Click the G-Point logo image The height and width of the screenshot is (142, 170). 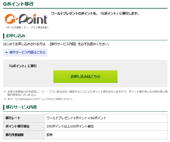click(x=26, y=19)
